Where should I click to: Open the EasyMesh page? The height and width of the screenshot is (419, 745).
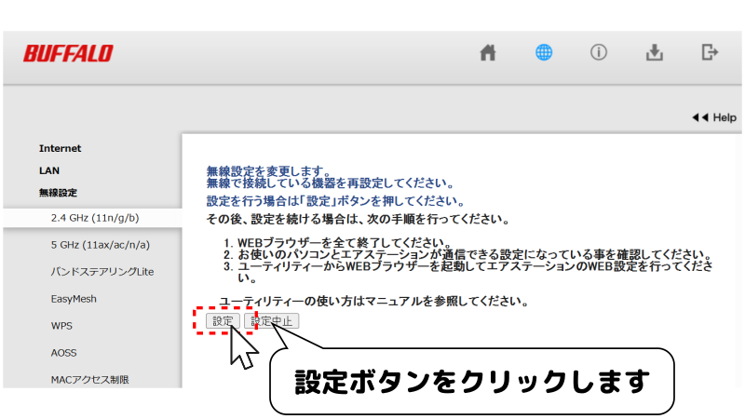point(74,299)
